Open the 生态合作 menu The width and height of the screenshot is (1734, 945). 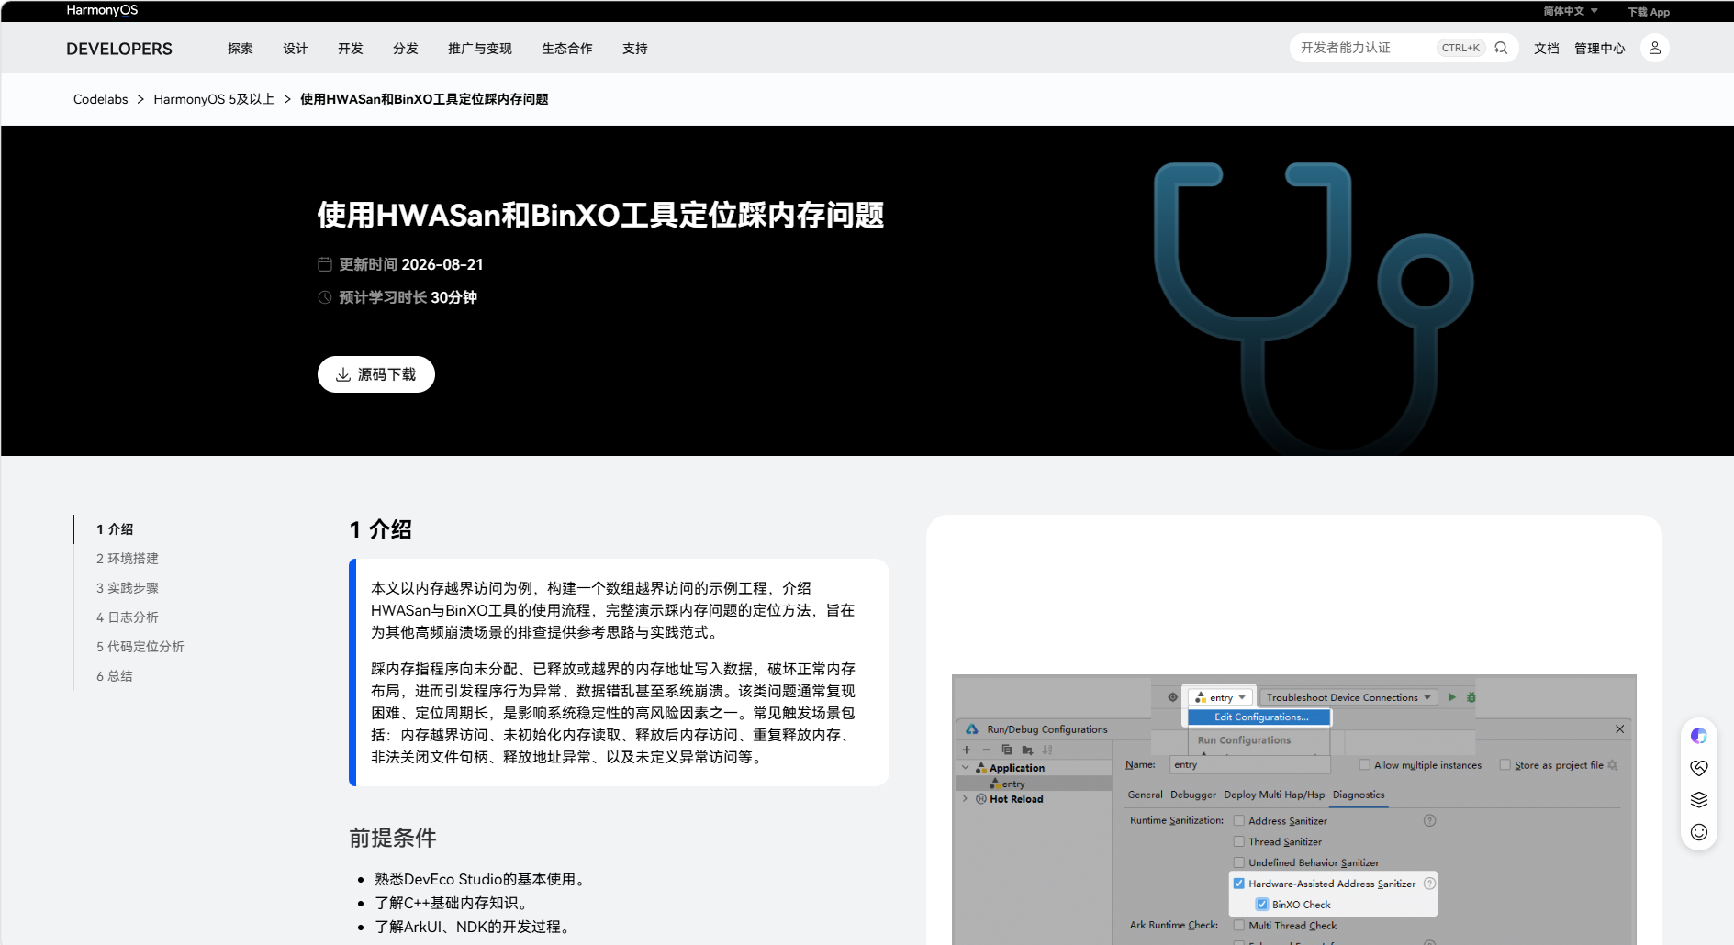tap(567, 49)
